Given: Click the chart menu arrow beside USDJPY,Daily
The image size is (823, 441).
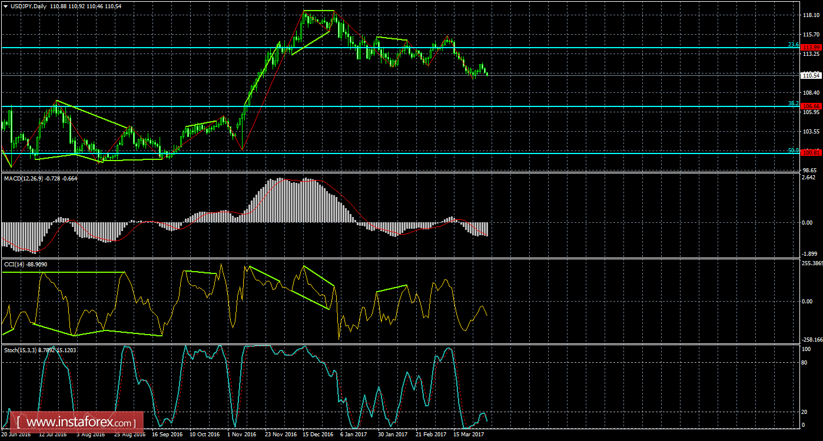Looking at the screenshot, I should [x=5, y=6].
